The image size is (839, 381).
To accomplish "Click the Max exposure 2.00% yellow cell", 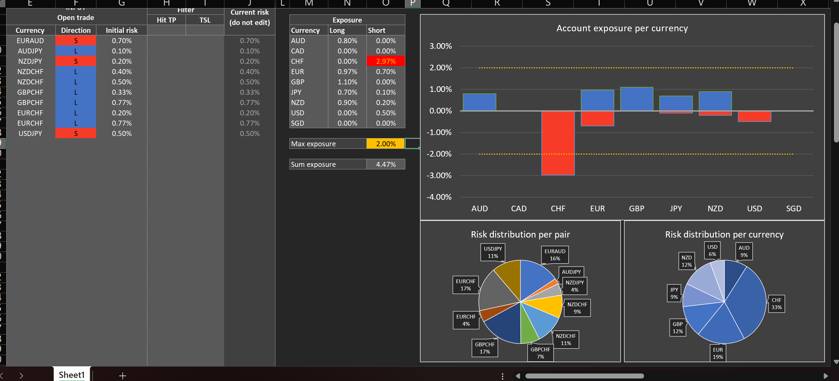I will (385, 143).
